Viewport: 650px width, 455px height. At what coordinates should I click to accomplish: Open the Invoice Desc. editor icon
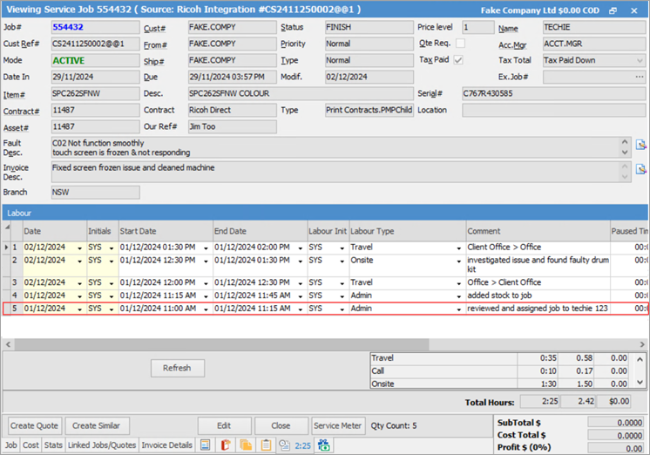[640, 167]
